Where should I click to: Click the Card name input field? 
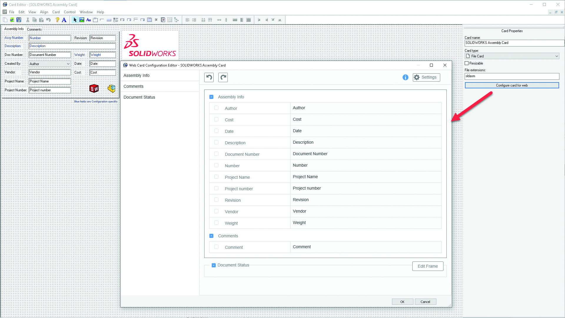(x=514, y=43)
